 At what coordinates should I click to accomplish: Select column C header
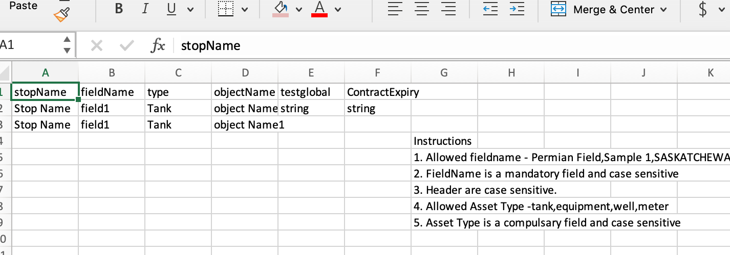tap(178, 73)
